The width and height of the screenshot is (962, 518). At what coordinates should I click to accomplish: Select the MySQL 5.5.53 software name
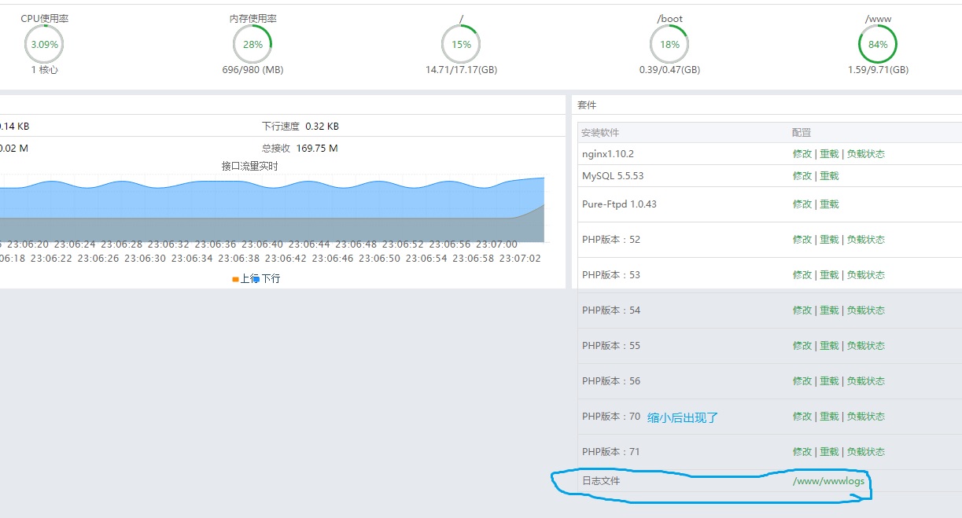(x=613, y=176)
